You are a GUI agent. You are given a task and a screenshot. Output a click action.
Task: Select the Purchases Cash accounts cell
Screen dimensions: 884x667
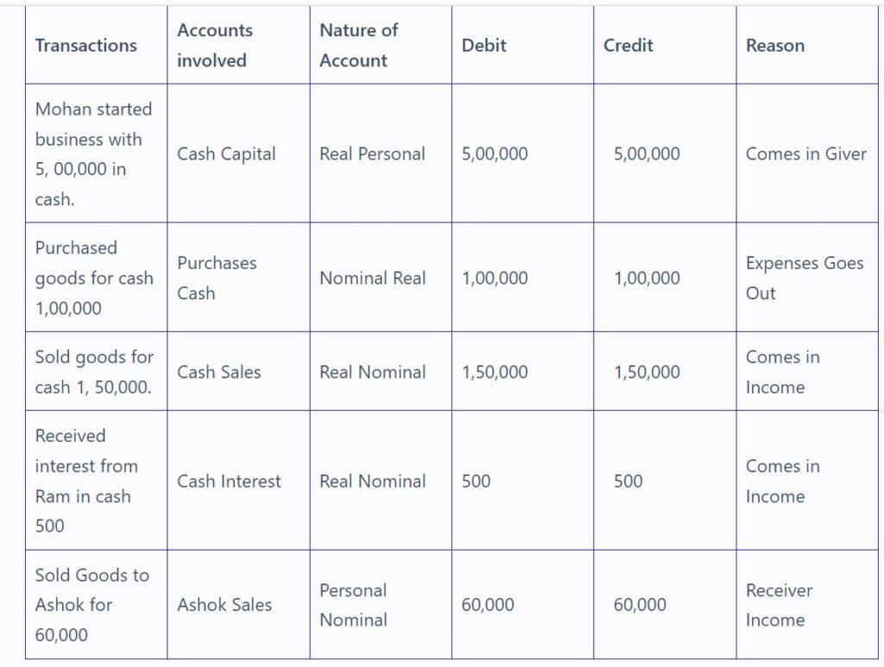(217, 278)
